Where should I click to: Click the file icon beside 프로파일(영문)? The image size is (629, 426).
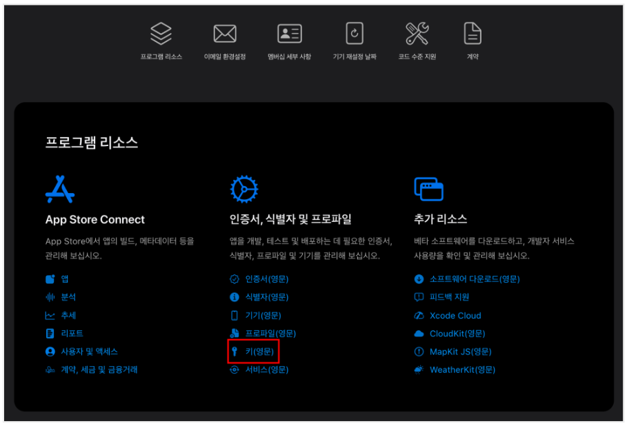[234, 334]
